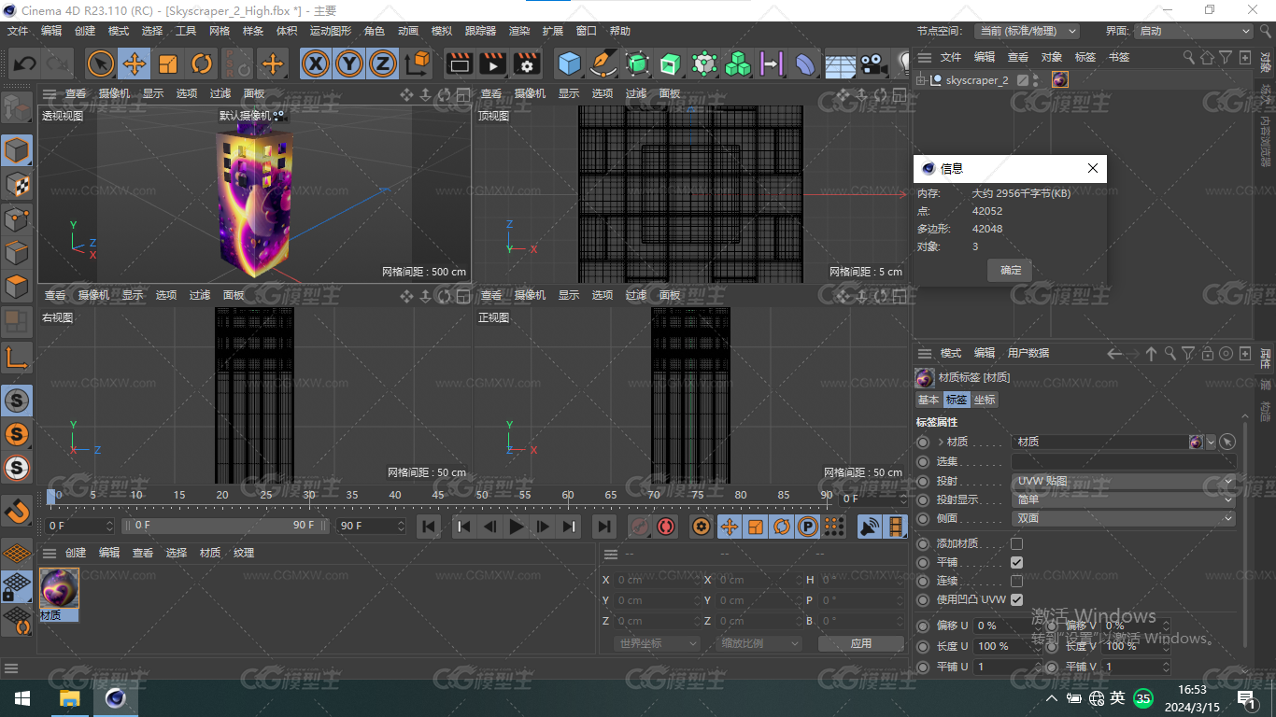Open the 世界坐标 dropdown
The image size is (1276, 717).
tap(658, 643)
